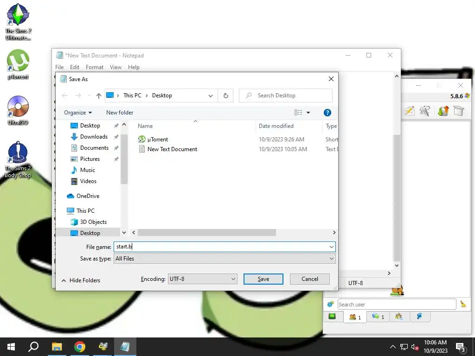
Task: Click the view layout icon in Save As
Action: (298, 113)
